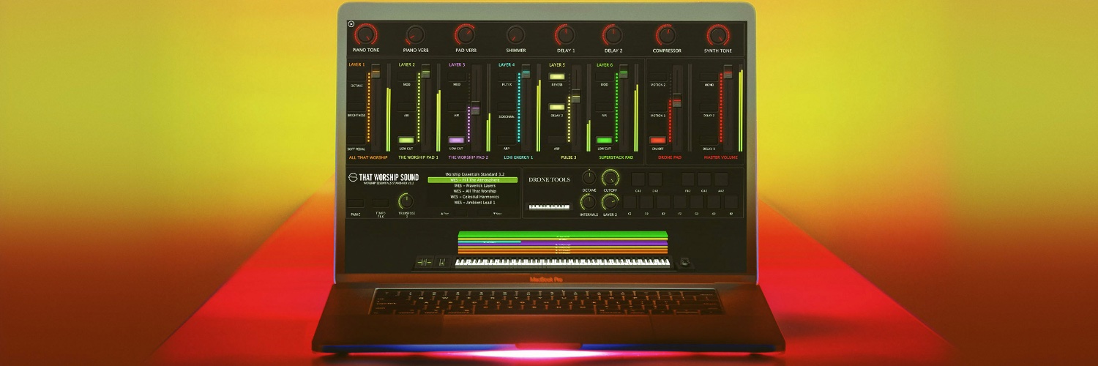The image size is (1098, 366).
Task: Trigger the G2 drone pad
Action: pyautogui.click(x=697, y=202)
